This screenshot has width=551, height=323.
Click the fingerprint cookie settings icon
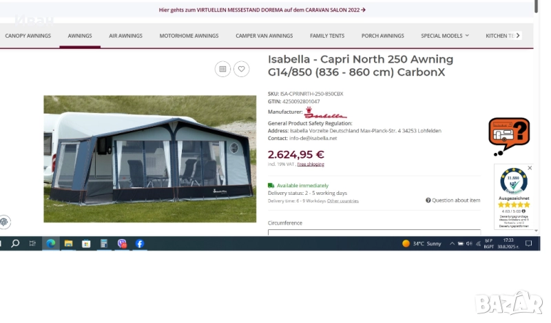tap(5, 222)
